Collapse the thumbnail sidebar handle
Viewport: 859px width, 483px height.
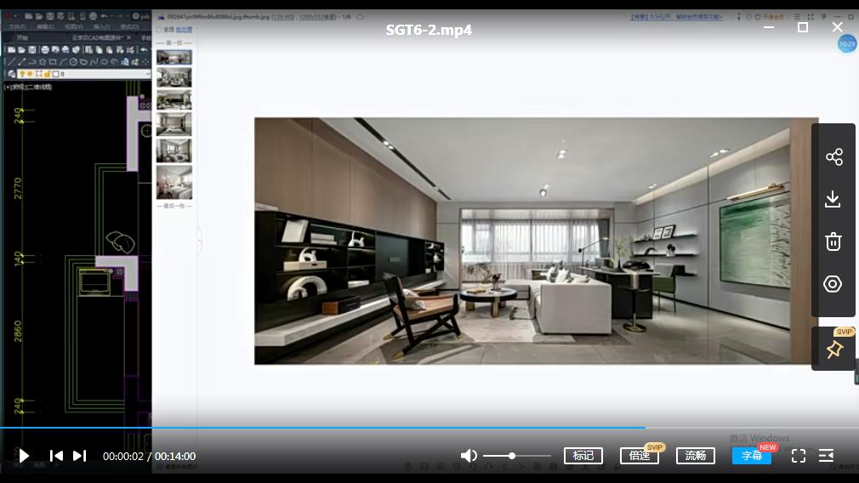pyautogui.click(x=200, y=240)
